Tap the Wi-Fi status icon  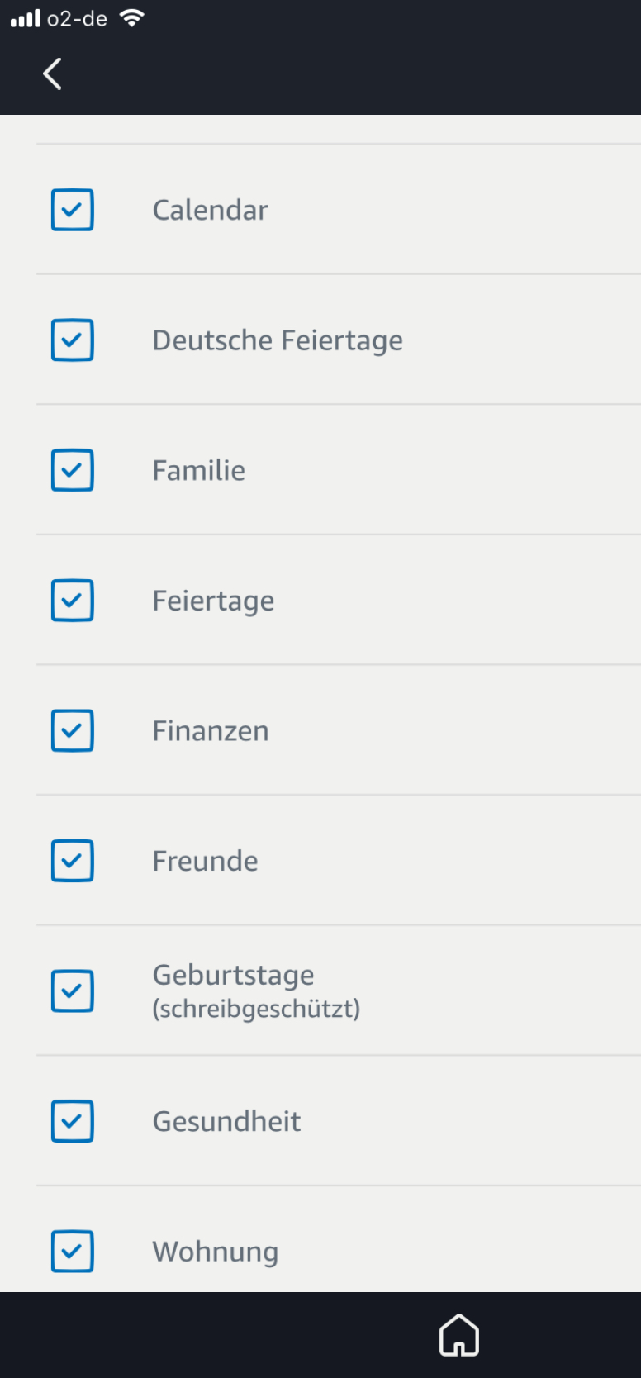tap(131, 18)
